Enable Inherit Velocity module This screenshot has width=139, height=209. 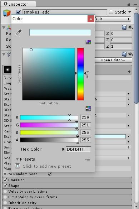[x=5, y=203]
